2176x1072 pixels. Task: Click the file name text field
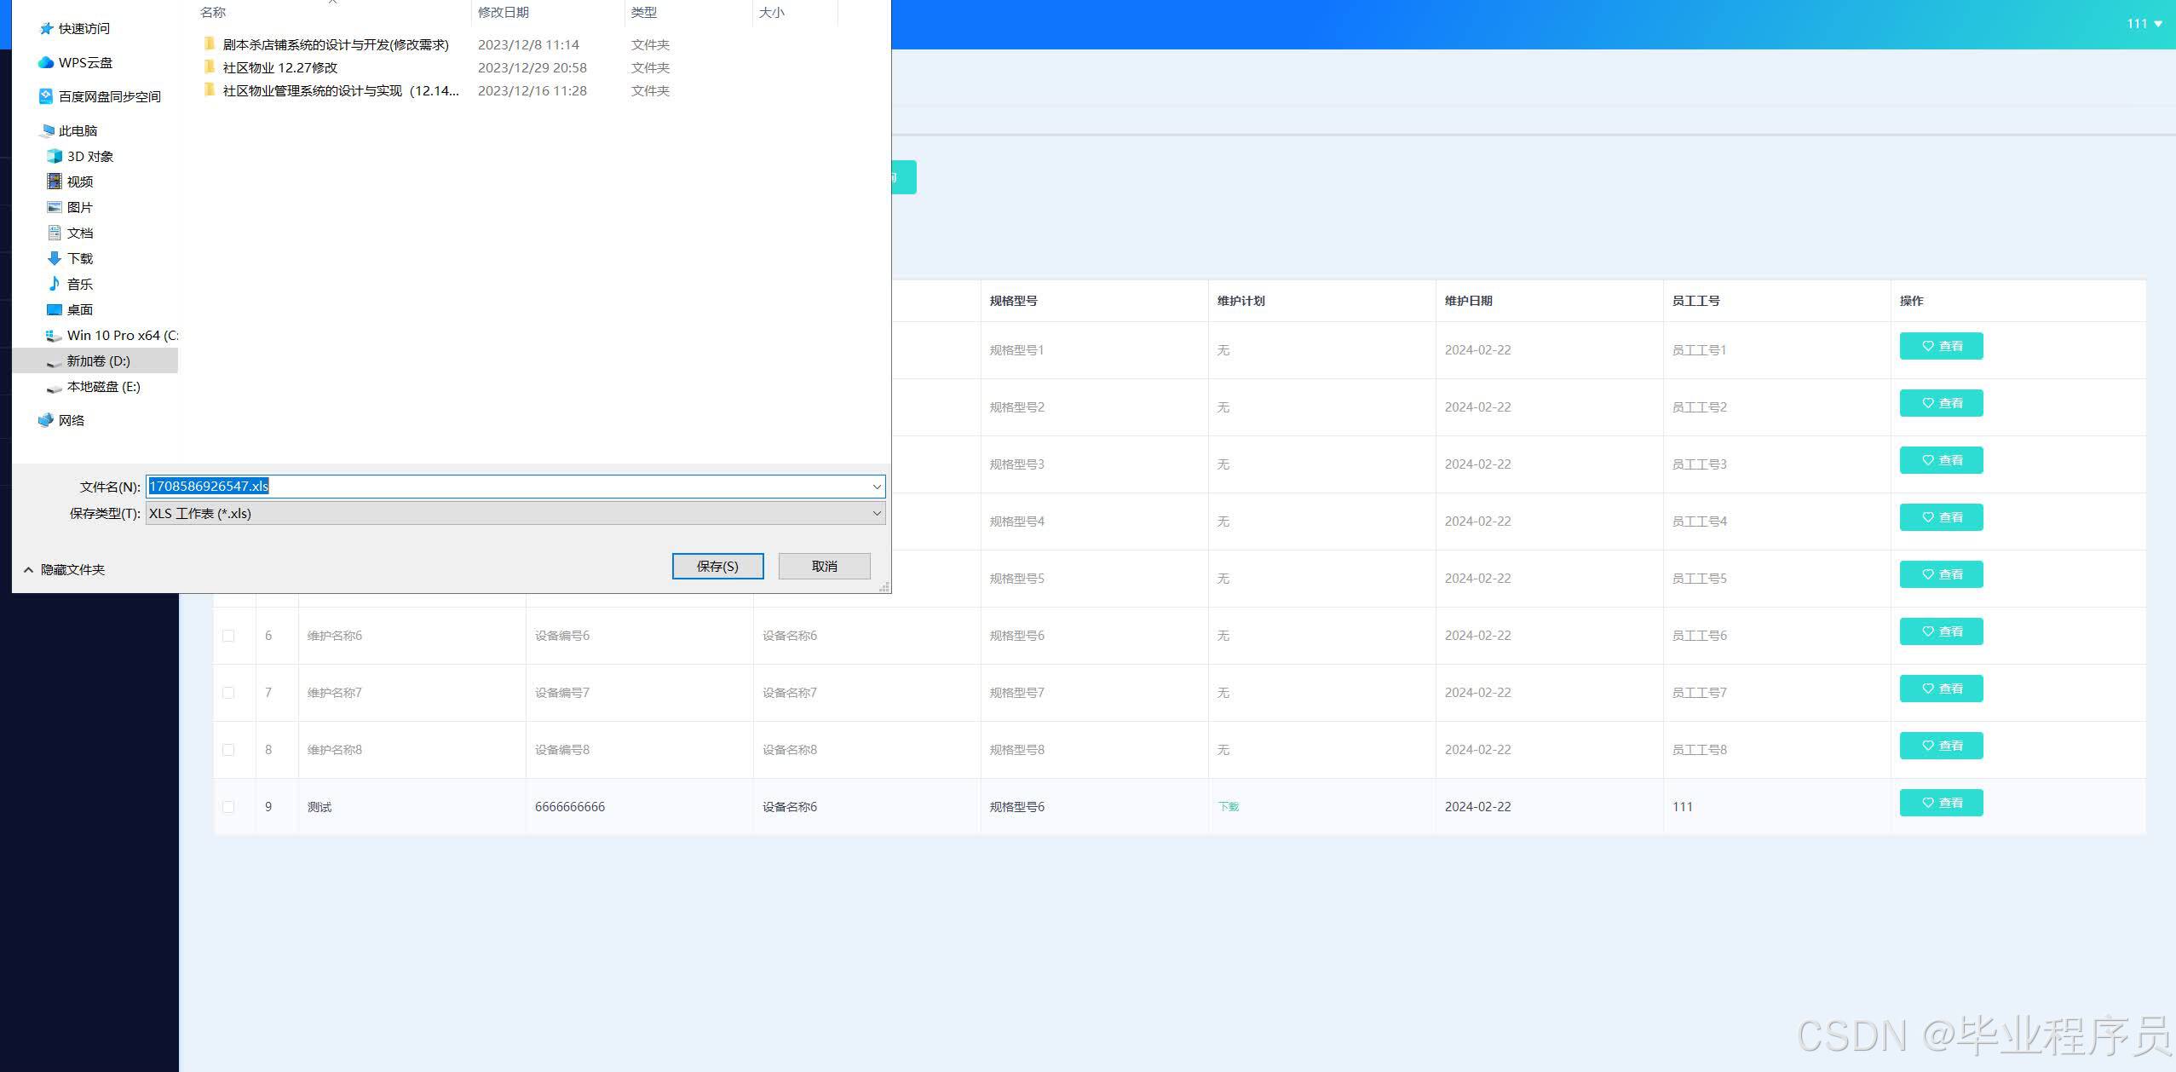(x=511, y=487)
